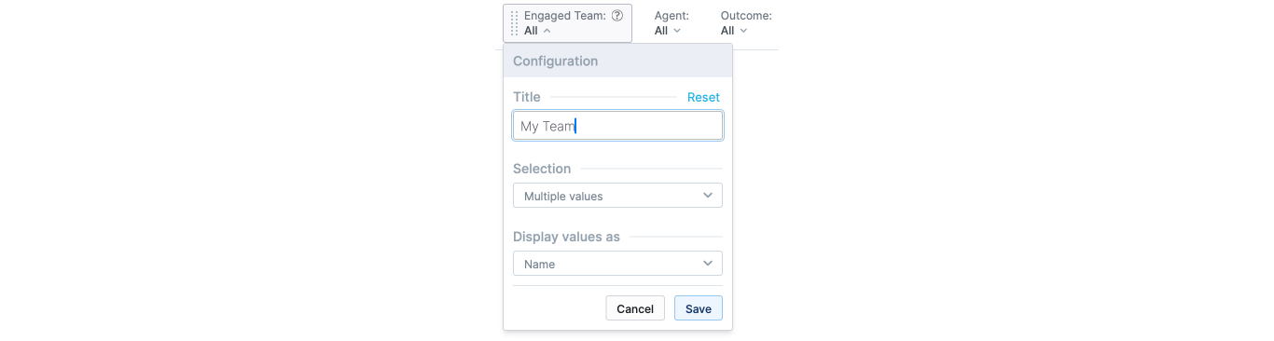Open the Multiple values selection dropdown
Screen dimensions: 1274x341
pos(617,196)
